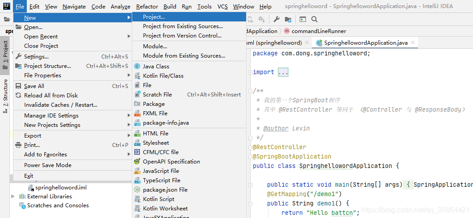Create a package-info.java file
The image size is (473, 218).
pos(189,123)
